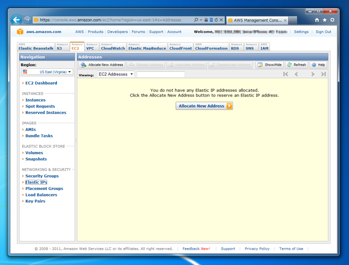The width and height of the screenshot is (349, 265).
Task: Switch to Elastic Beanstalk tab
Action: 36,47
